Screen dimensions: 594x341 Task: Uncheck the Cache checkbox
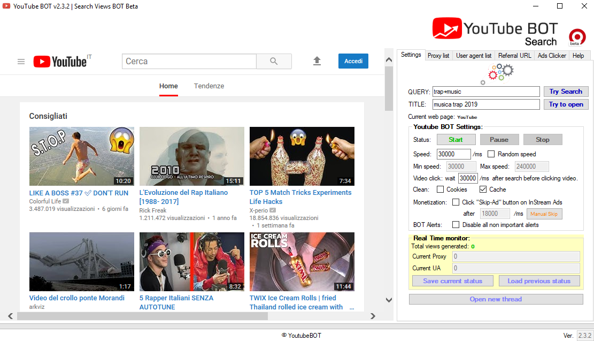pos(483,190)
